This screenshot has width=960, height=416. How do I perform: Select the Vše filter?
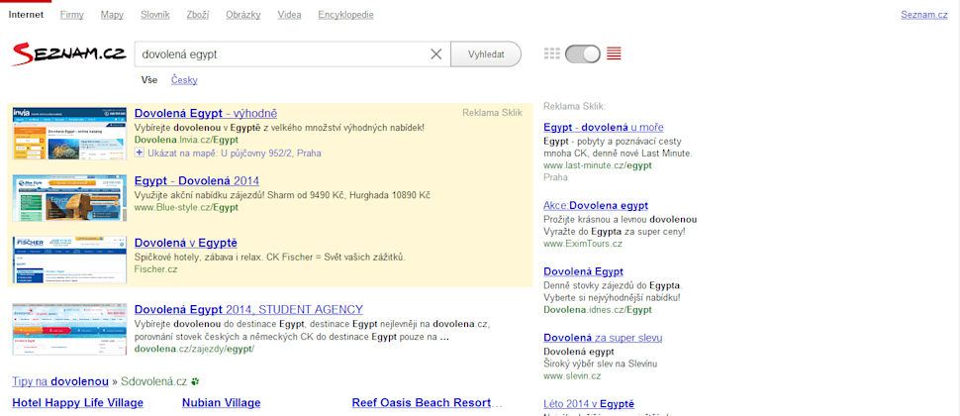coord(148,80)
